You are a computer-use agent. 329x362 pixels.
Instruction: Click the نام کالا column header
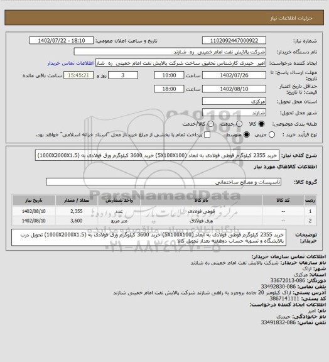click(202, 200)
